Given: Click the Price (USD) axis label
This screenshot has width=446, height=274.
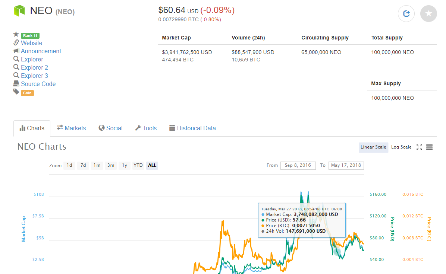Looking at the screenshot, I should [x=393, y=229].
